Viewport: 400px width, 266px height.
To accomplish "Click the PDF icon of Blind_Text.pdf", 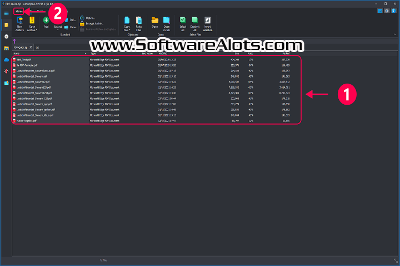I will coord(14,59).
